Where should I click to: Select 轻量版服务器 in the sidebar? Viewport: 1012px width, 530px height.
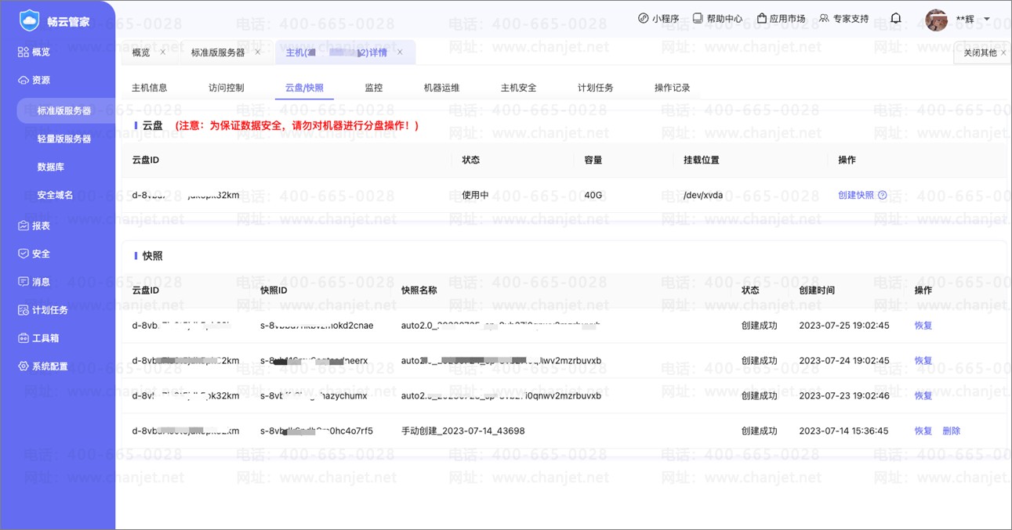point(64,139)
